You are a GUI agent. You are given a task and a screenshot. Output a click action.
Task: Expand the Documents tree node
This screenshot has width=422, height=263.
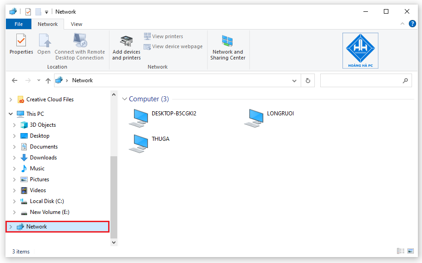(14, 147)
